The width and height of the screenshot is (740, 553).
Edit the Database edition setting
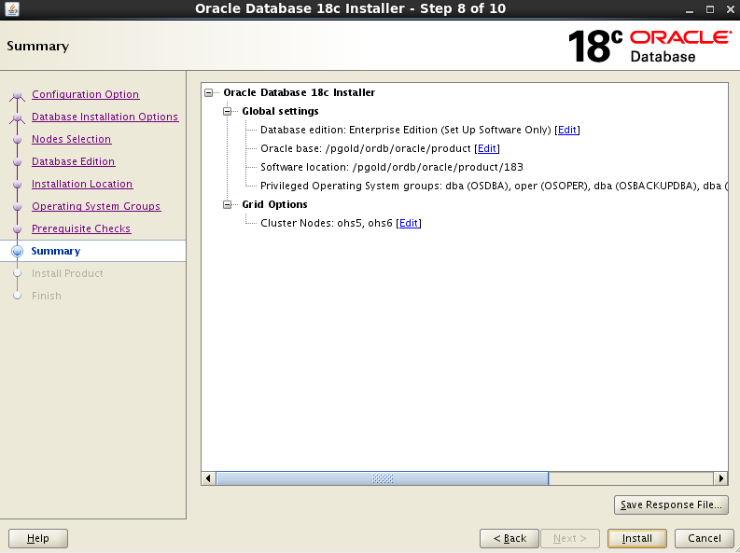point(567,131)
